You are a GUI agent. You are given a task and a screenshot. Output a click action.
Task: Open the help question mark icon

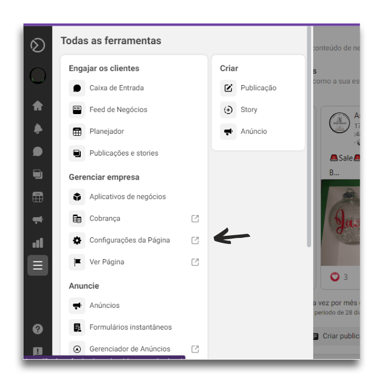click(x=38, y=329)
